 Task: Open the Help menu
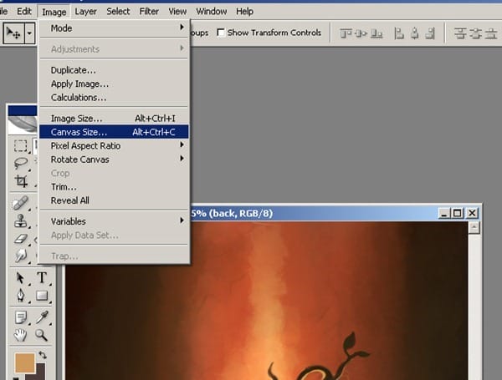244,12
